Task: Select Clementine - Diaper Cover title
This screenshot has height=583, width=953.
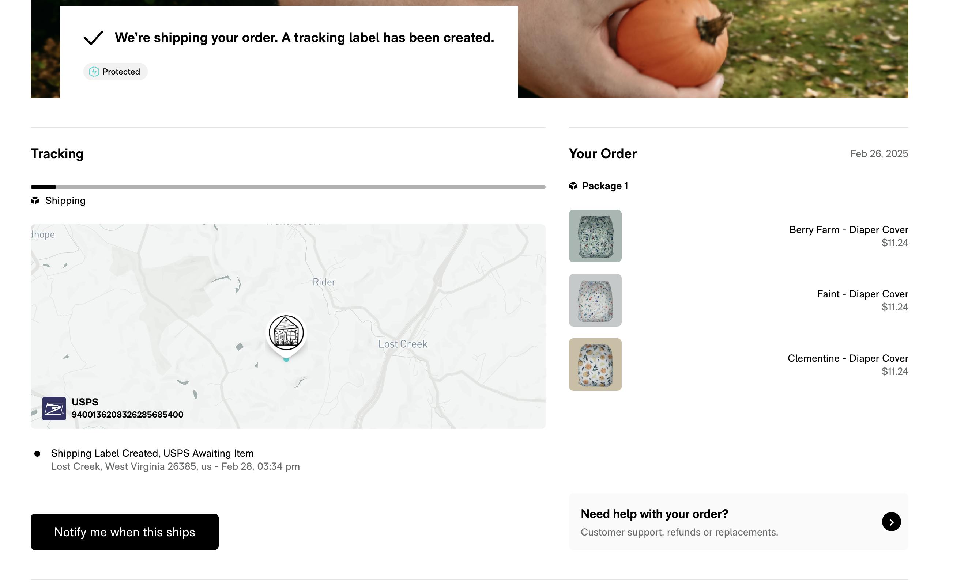Action: 847,358
